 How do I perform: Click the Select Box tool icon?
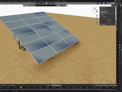point(101,10)
